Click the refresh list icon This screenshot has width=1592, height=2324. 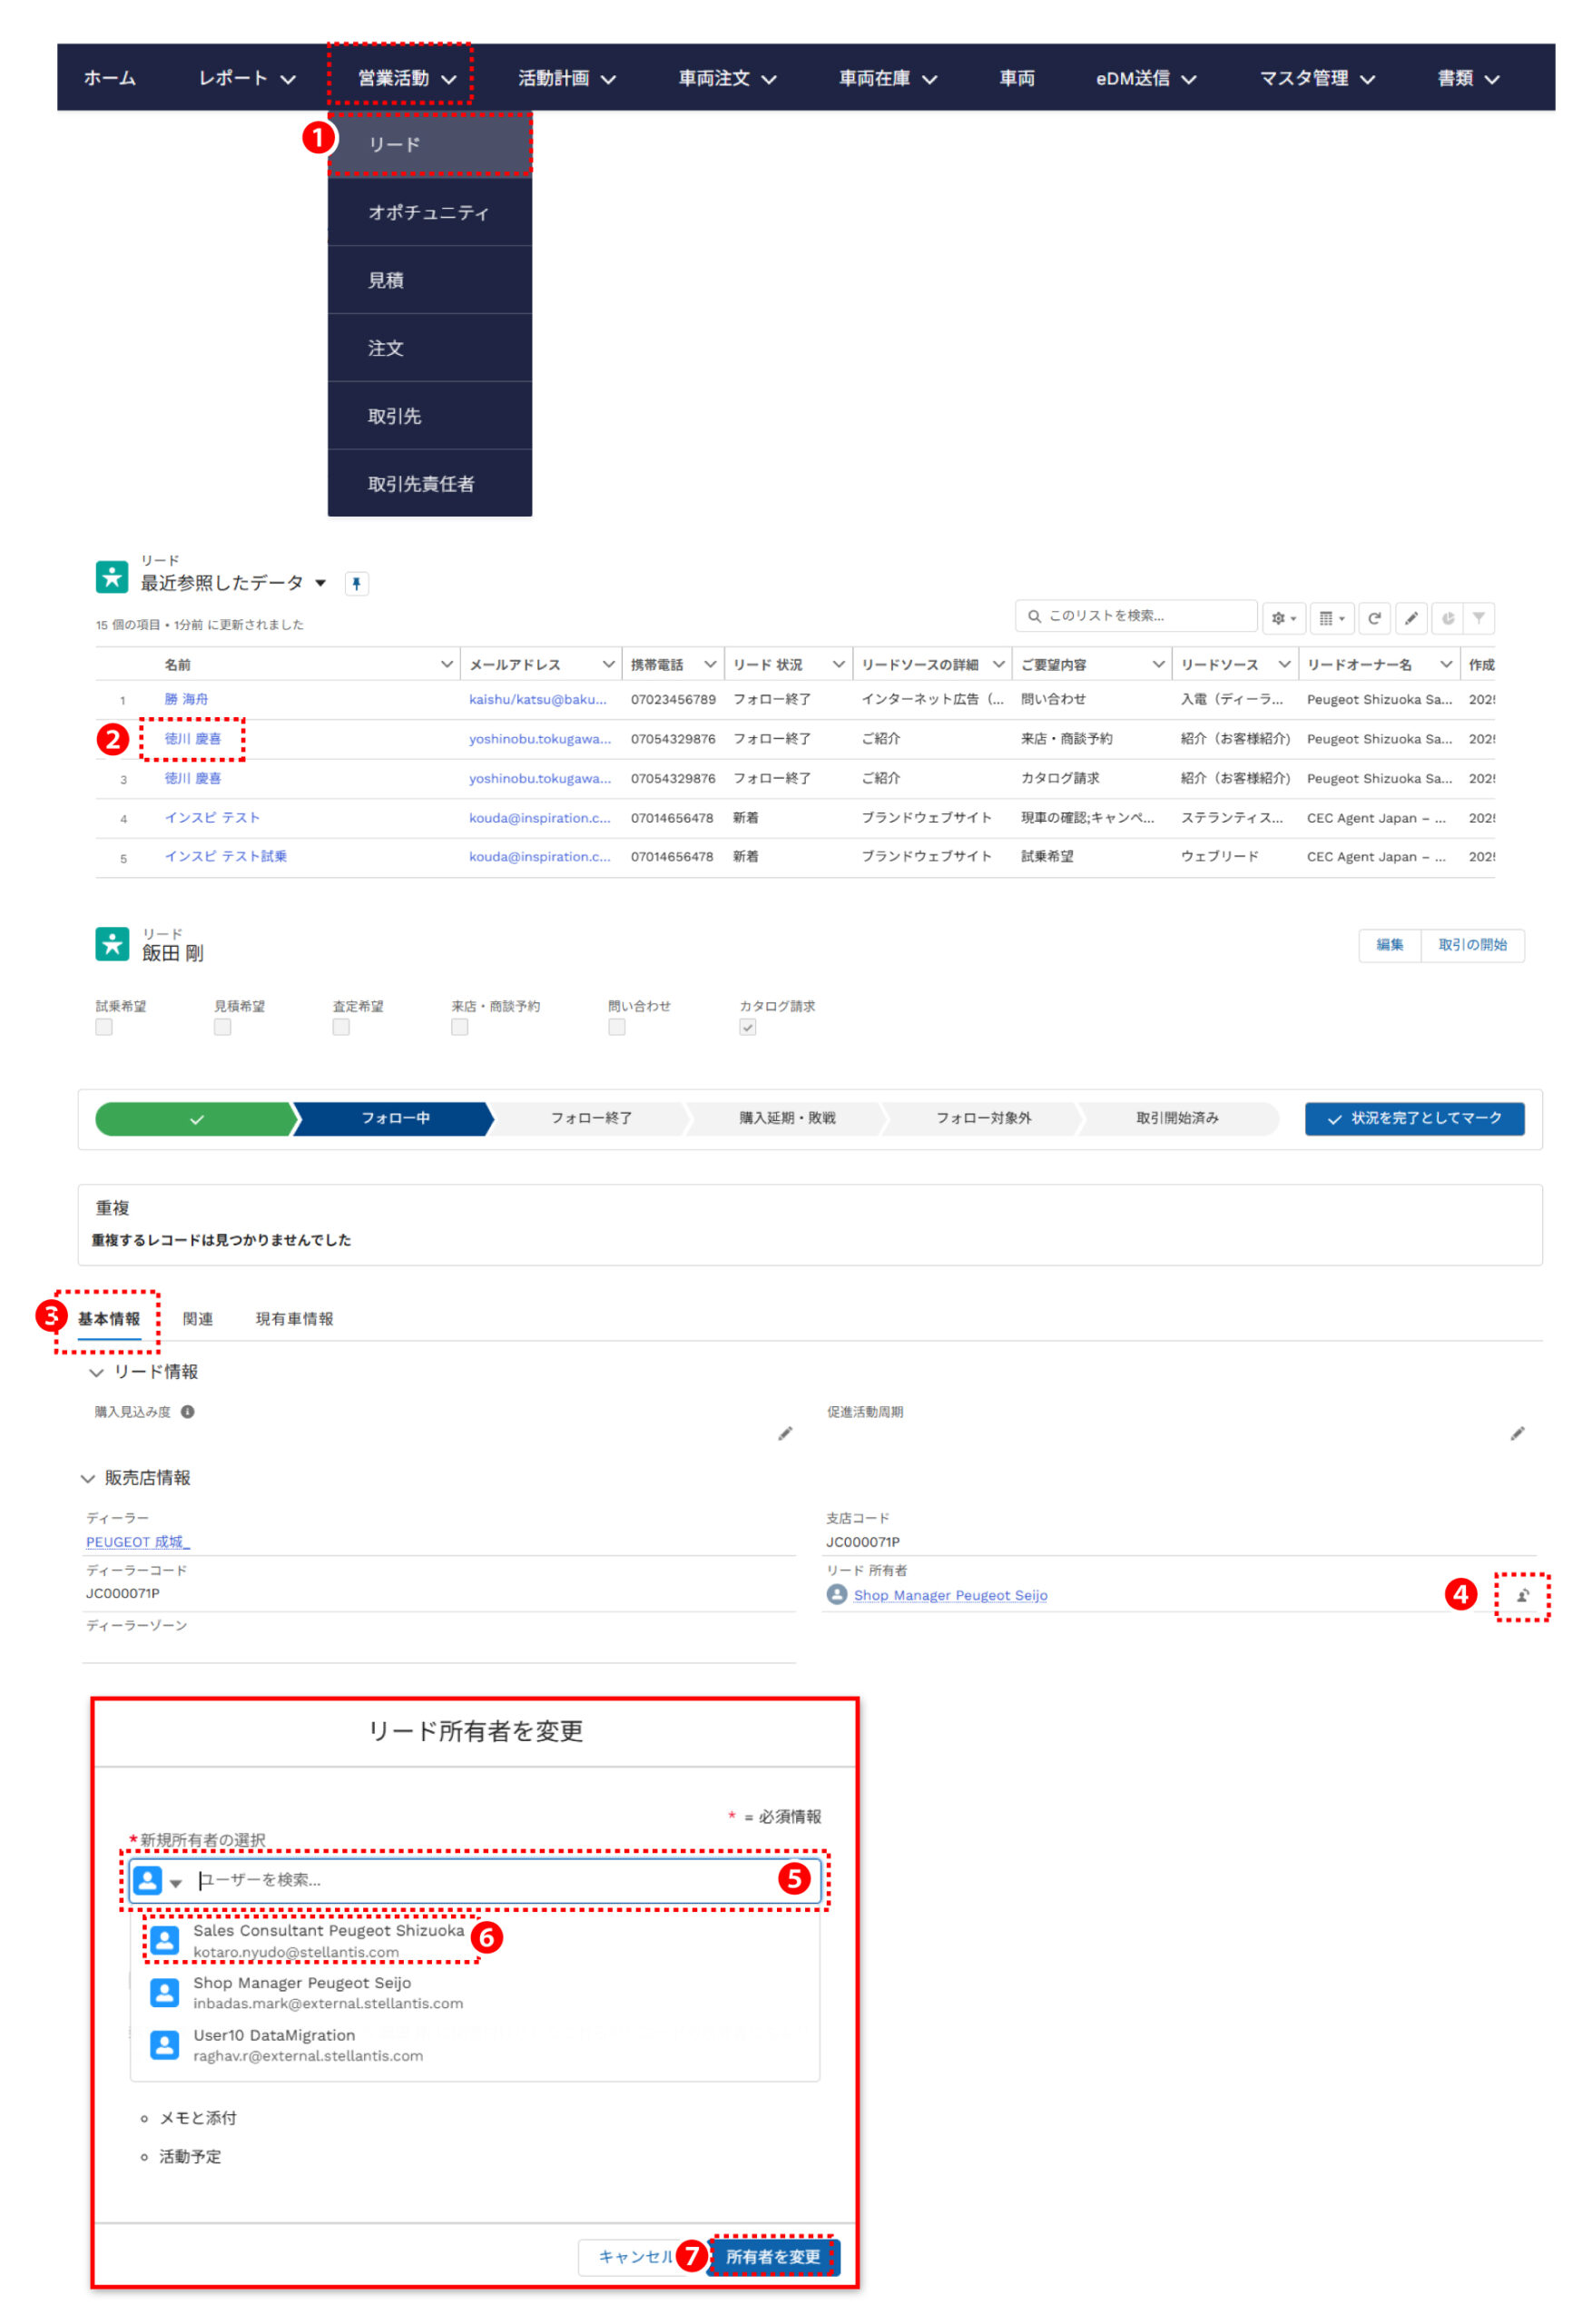pos(1374,618)
